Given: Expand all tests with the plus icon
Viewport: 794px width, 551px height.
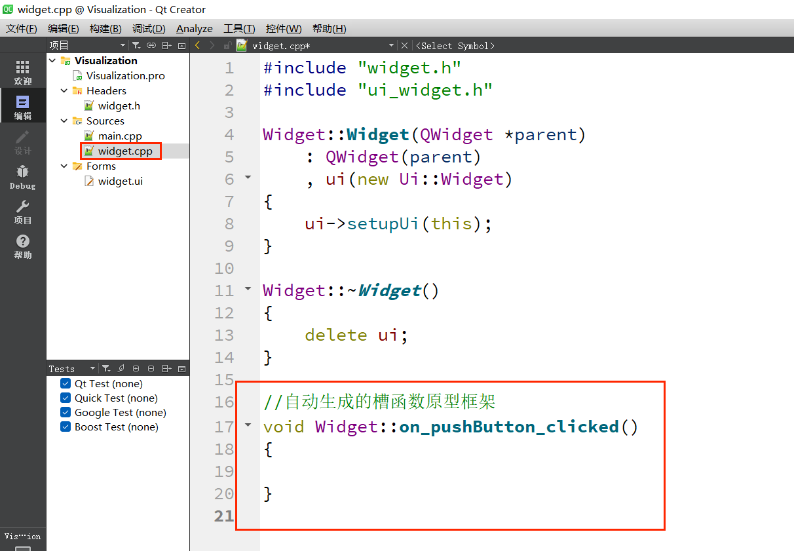Looking at the screenshot, I should click(136, 369).
